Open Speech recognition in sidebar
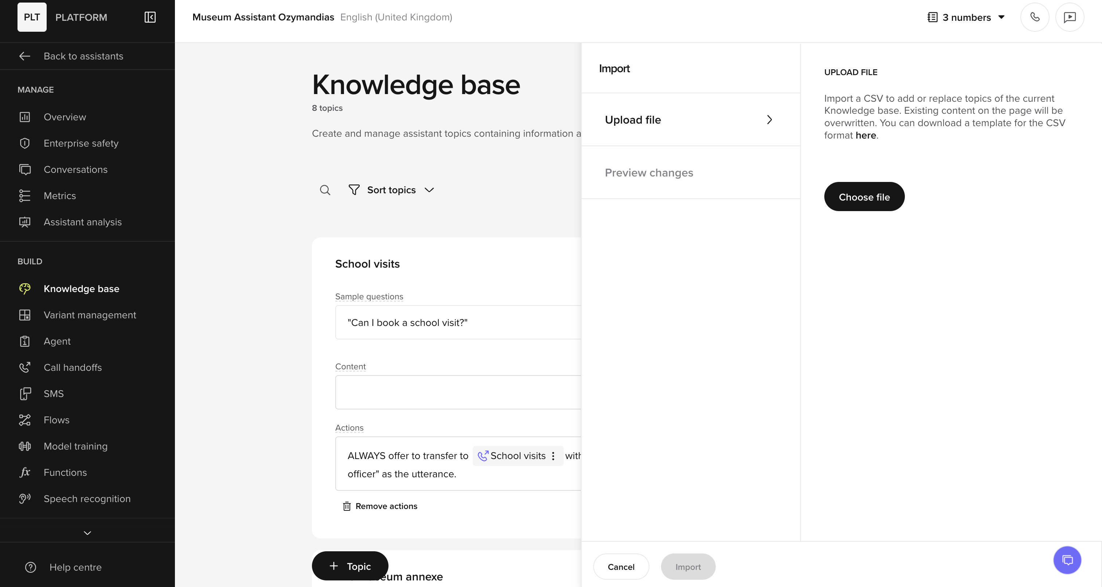Screen dimensions: 1102x587 pyautogui.click(x=87, y=498)
